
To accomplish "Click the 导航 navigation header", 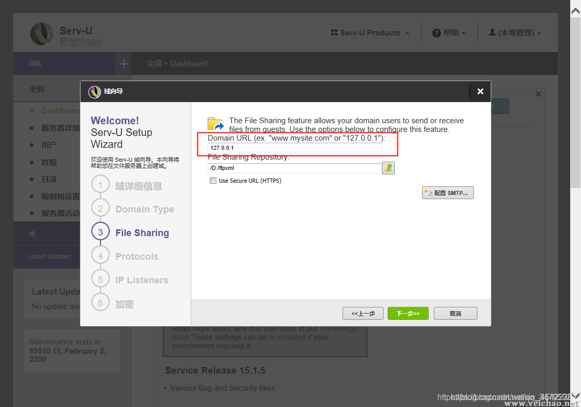I will (x=35, y=64).
